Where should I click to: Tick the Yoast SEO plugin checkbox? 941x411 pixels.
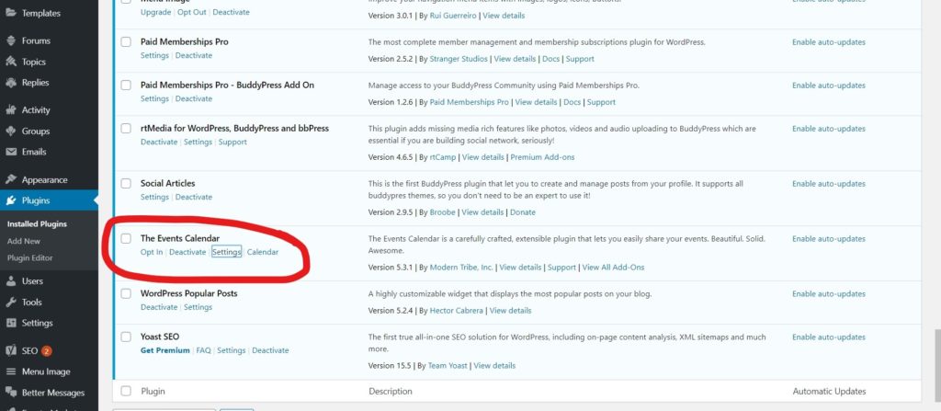click(126, 337)
